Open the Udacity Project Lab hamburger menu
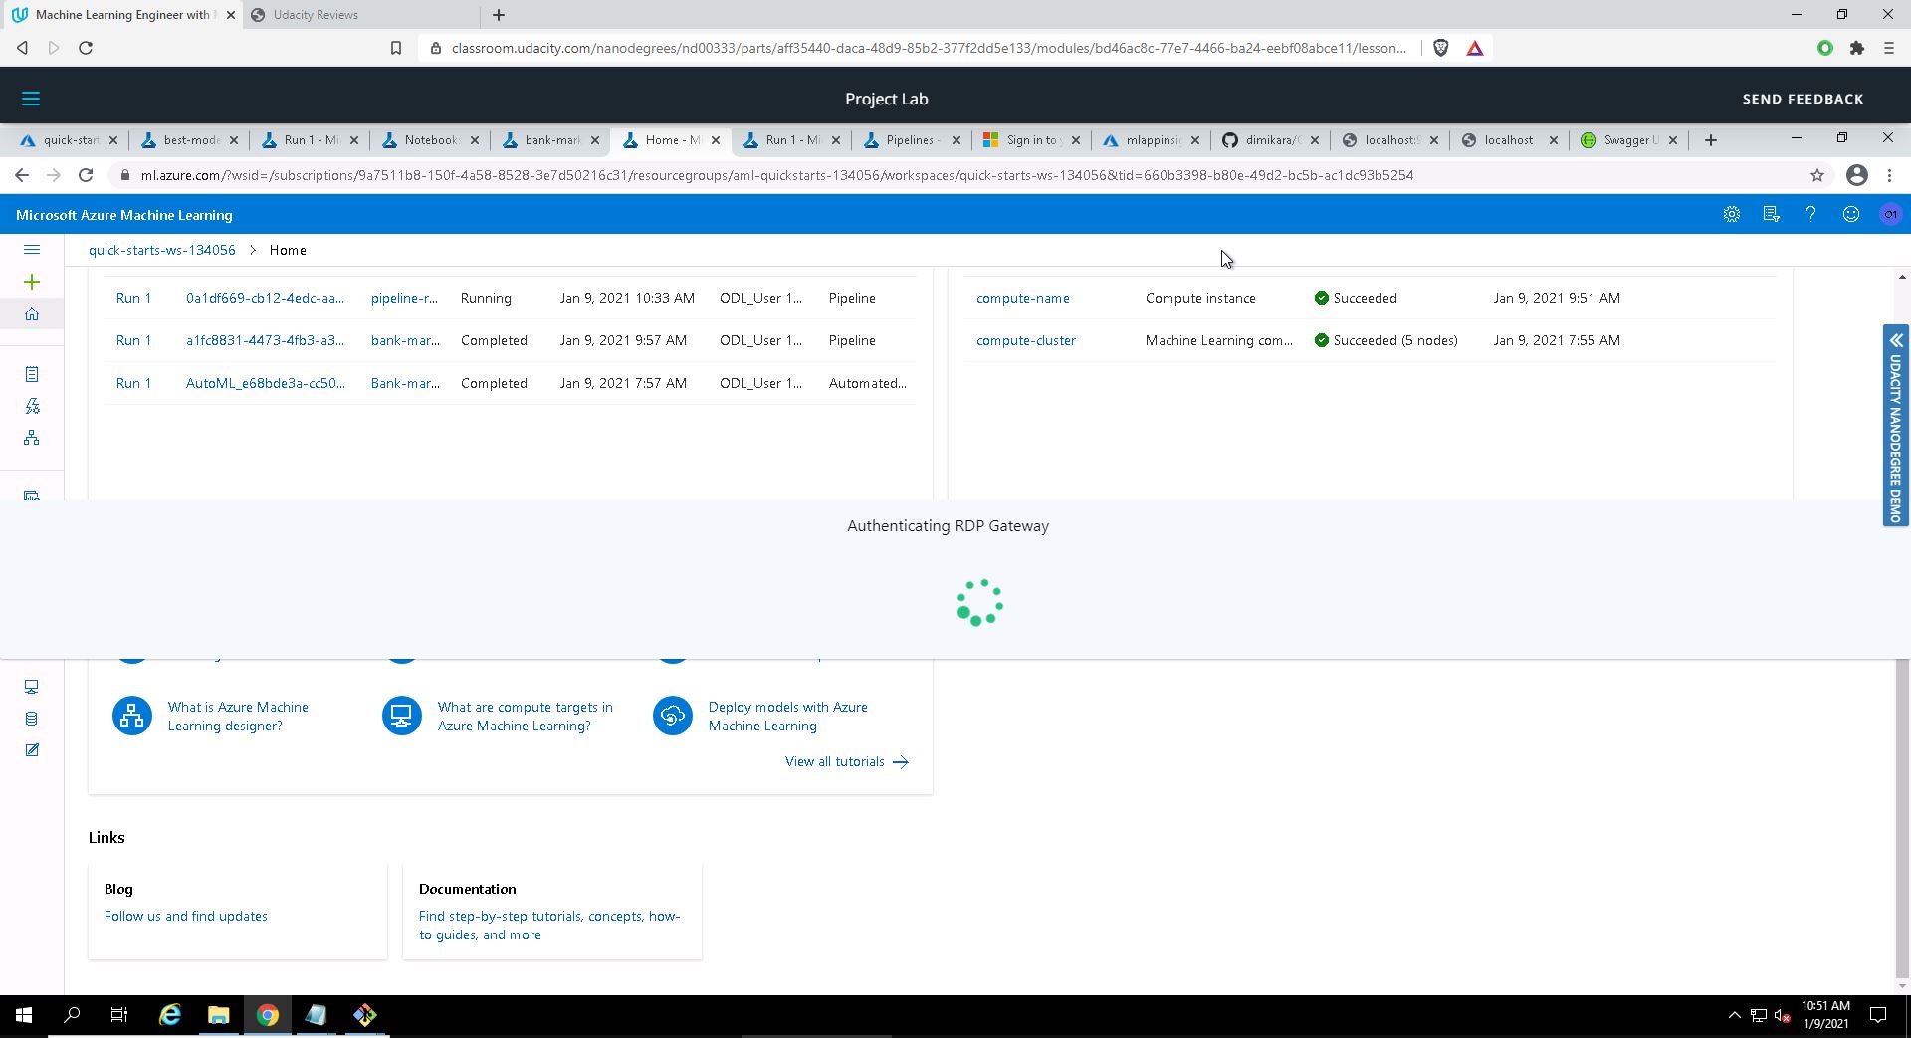This screenshot has height=1038, width=1911. coord(31,99)
